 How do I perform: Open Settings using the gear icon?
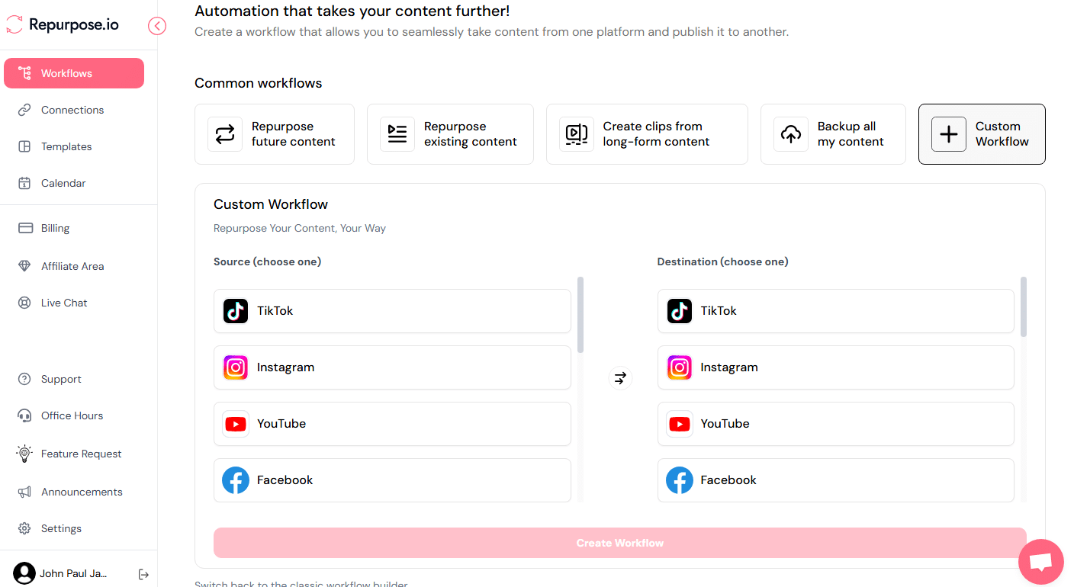pyautogui.click(x=24, y=528)
